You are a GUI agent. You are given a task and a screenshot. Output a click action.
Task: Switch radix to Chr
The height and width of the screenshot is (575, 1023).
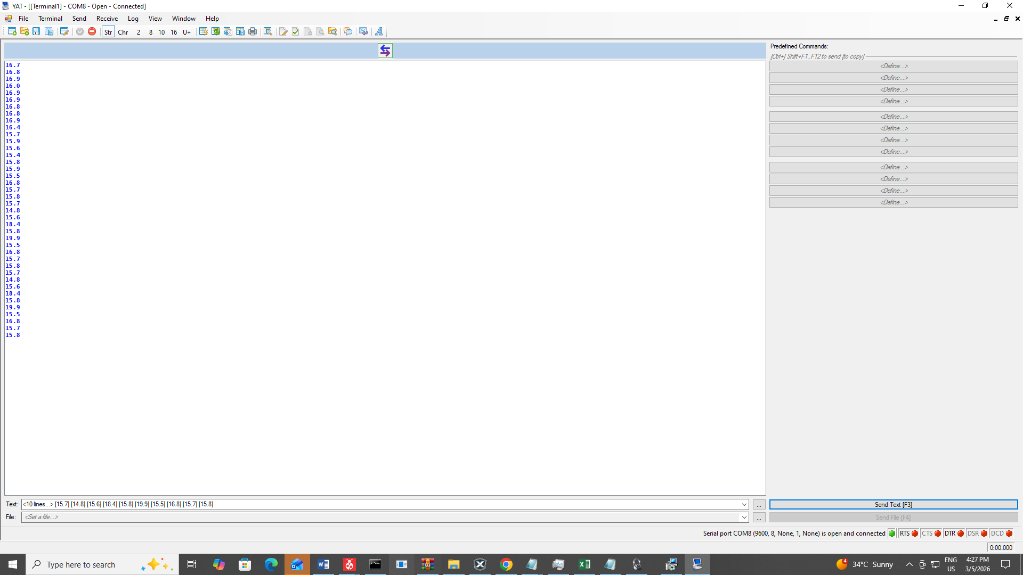(123, 32)
